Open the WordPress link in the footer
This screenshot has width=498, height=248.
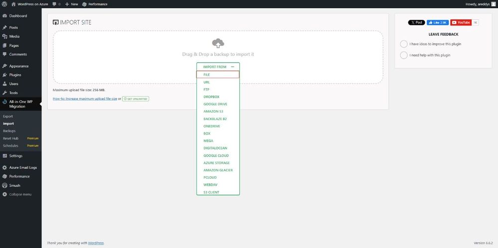click(x=96, y=243)
